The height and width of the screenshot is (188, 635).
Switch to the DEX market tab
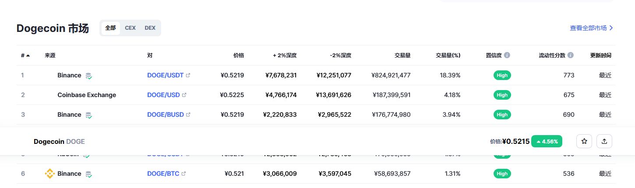[150, 28]
